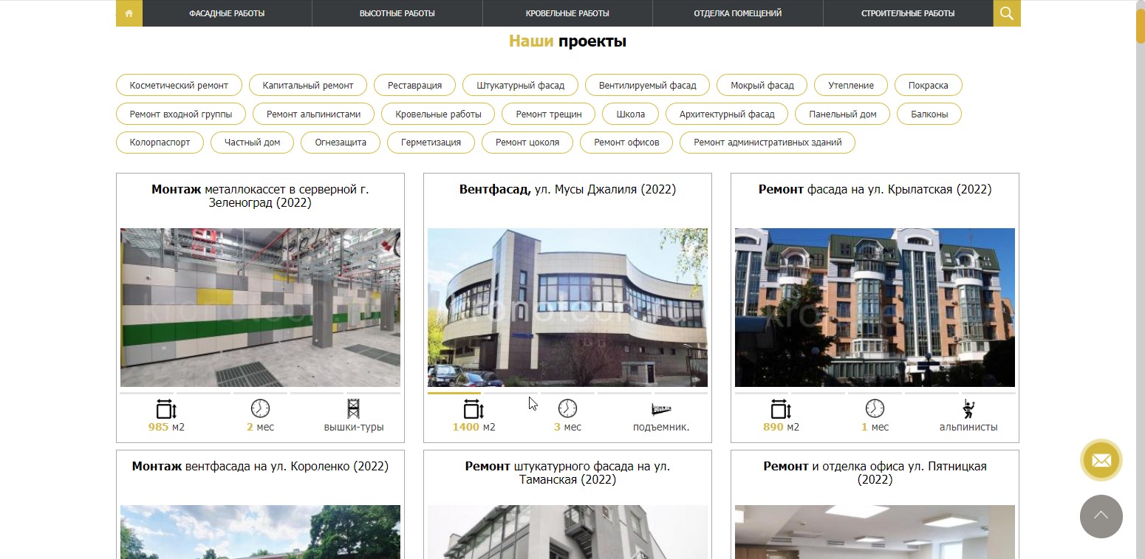The width and height of the screenshot is (1145, 559).
Task: Select the Герметизация tag
Action: pos(431,143)
